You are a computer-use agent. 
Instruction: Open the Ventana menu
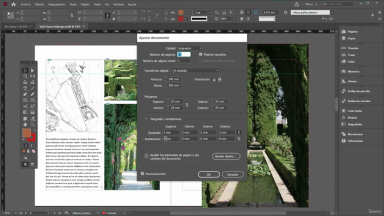coord(118,4)
